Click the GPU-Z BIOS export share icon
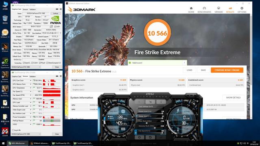Image resolution: width=260 pixels, height=146 pixels. coord(51,26)
